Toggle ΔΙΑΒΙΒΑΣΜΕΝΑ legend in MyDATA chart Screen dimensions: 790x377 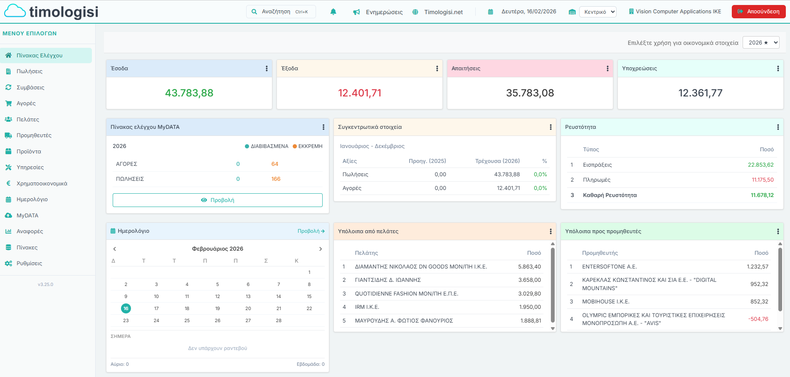pos(266,146)
